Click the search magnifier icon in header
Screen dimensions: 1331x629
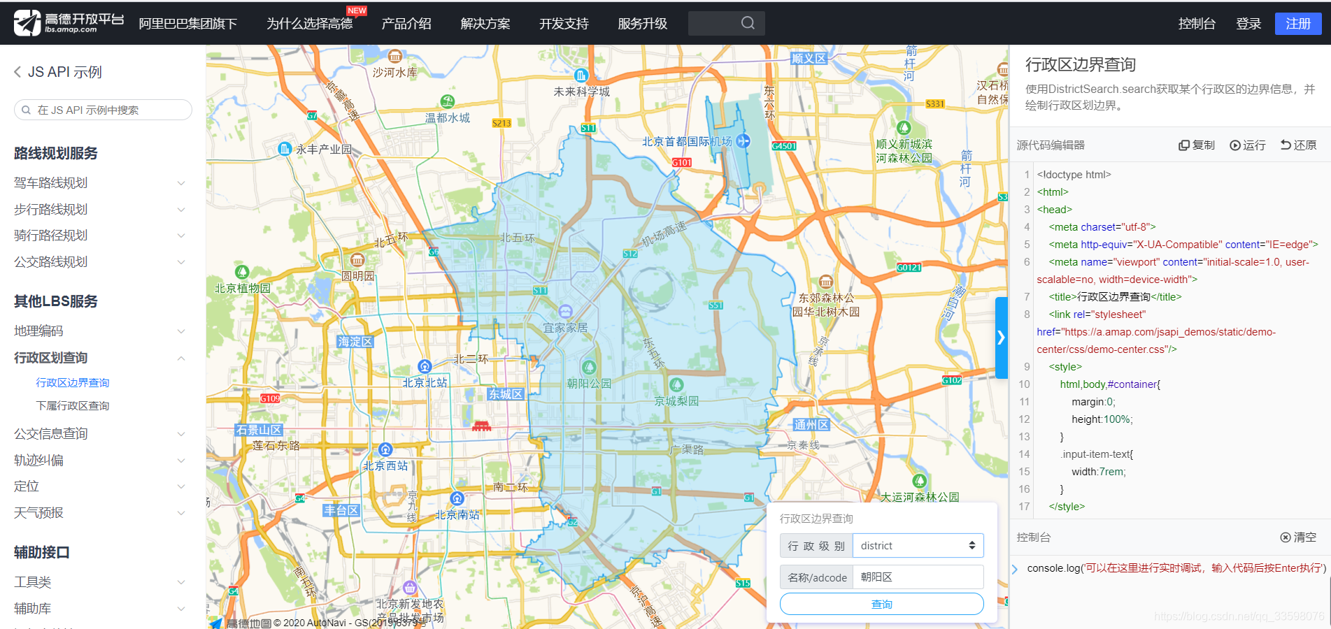pos(748,23)
